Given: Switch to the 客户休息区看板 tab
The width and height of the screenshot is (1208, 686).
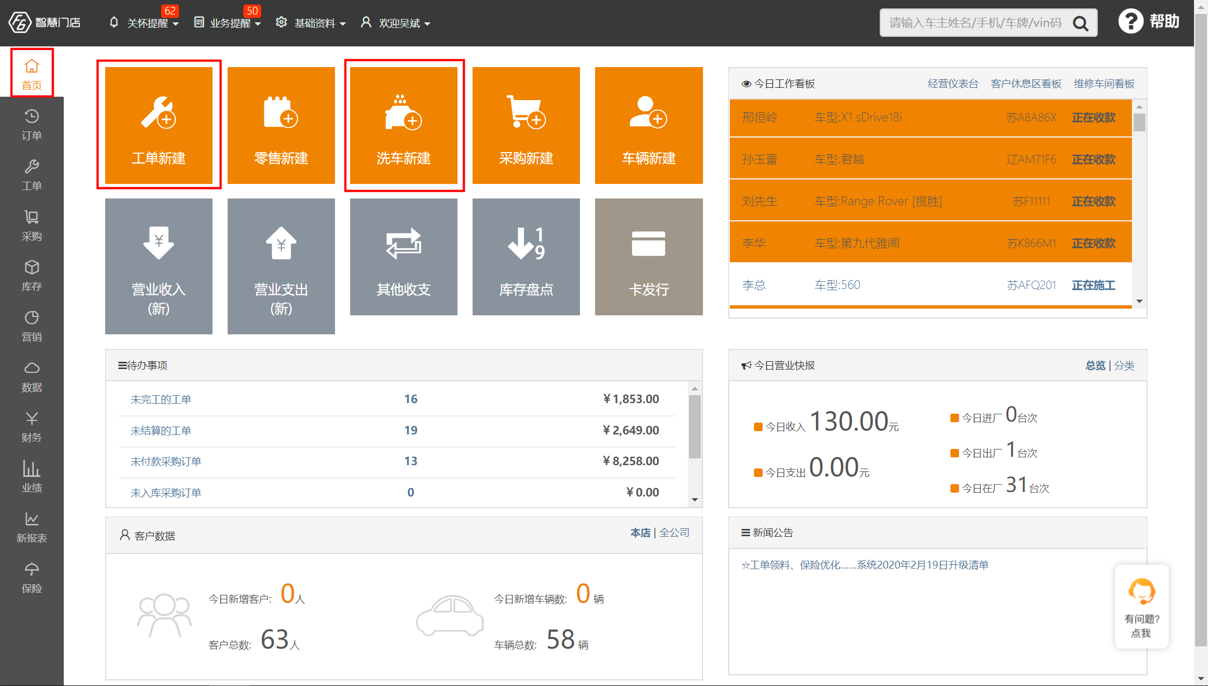Looking at the screenshot, I should (x=1026, y=84).
